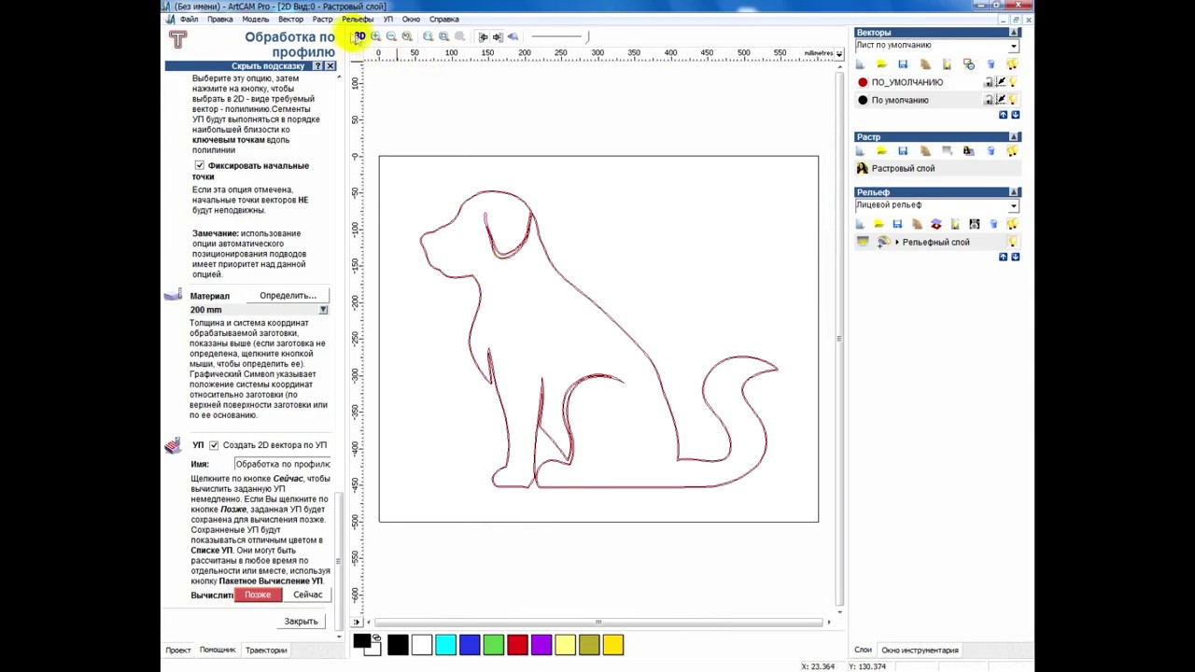Click Save icon in Vectors panel
The width and height of the screenshot is (1195, 672).
click(903, 64)
